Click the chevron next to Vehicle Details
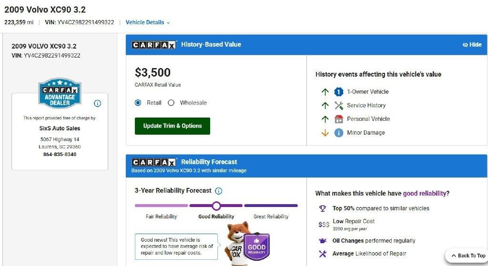Image resolution: width=488 pixels, height=266 pixels. pos(168,23)
